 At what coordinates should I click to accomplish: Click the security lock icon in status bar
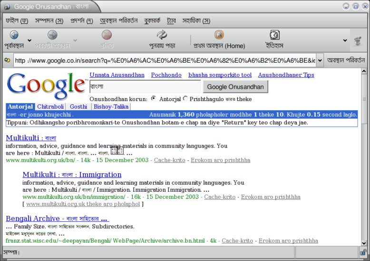363,252
